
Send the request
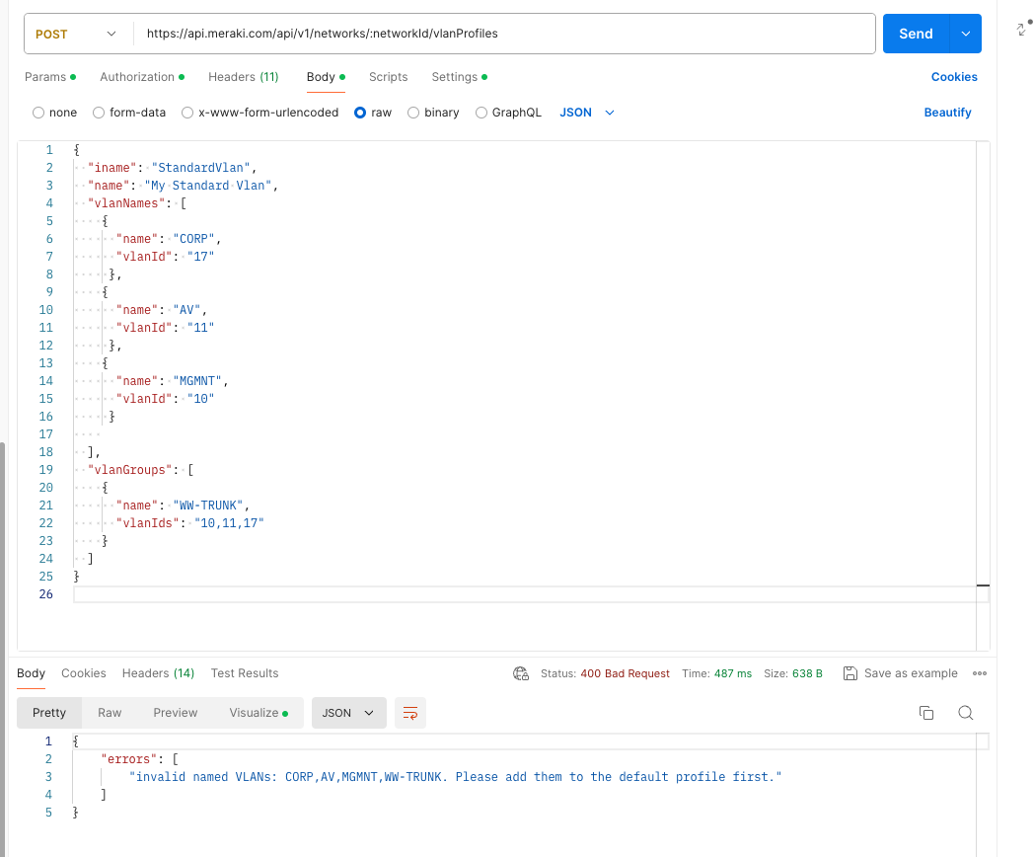(915, 33)
